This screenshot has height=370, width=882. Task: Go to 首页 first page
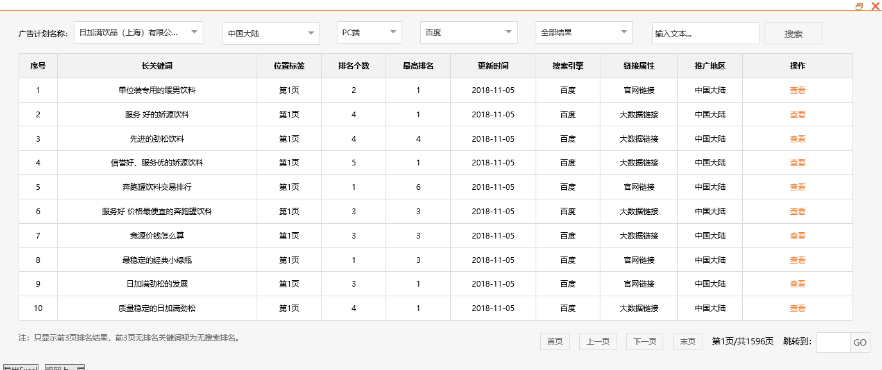pyautogui.click(x=554, y=341)
